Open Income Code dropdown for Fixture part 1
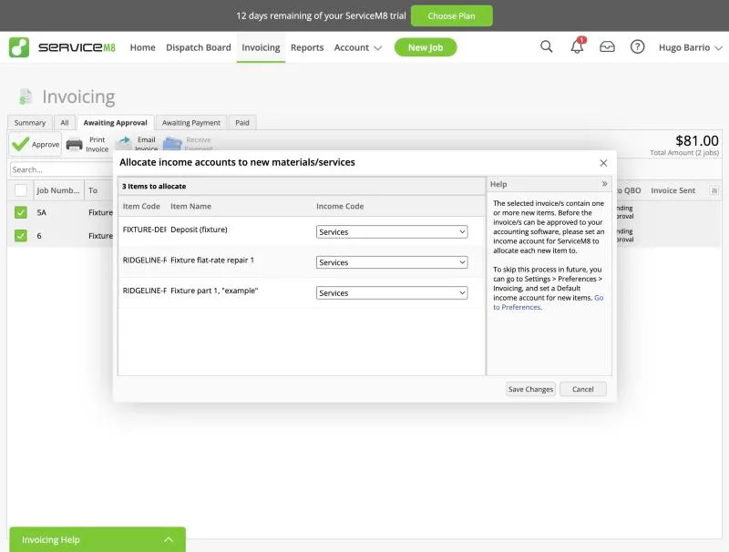The width and height of the screenshot is (729, 552). point(392,293)
